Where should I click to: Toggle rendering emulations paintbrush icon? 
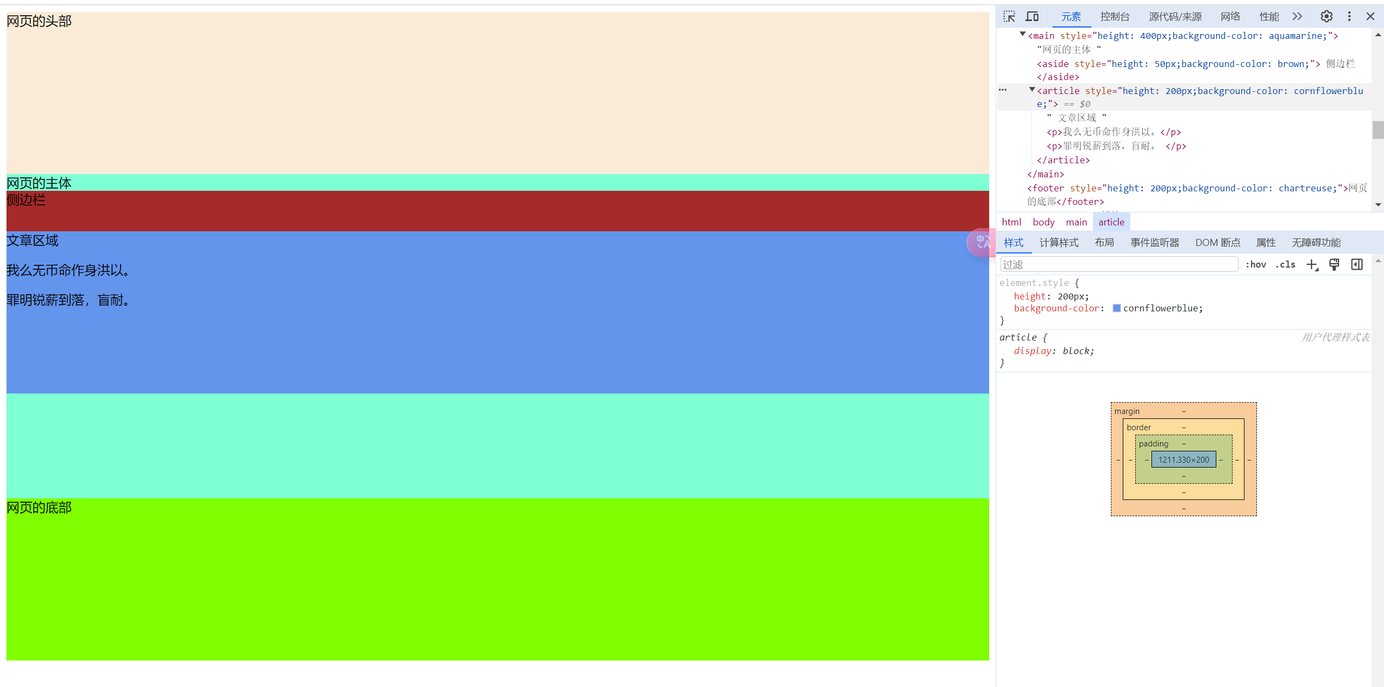1334,264
